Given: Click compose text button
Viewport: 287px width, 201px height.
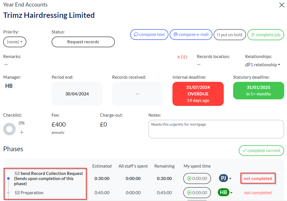Looking at the screenshot, I should pyautogui.click(x=149, y=35).
